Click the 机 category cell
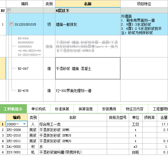The image size is (168, 161). click(x=33, y=152)
